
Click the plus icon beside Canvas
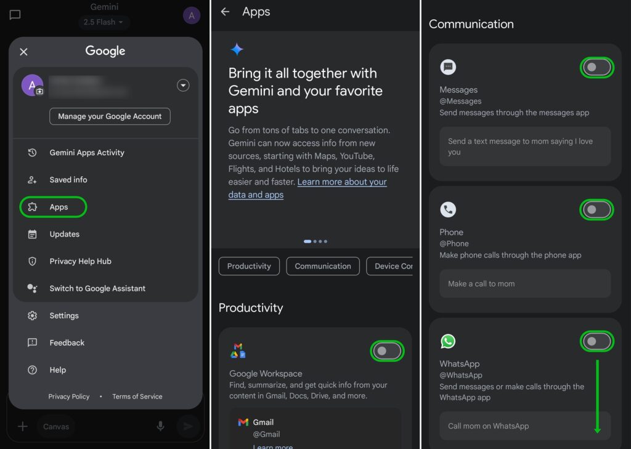point(23,426)
